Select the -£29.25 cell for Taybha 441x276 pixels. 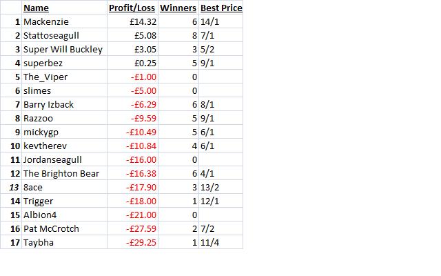click(x=132, y=242)
